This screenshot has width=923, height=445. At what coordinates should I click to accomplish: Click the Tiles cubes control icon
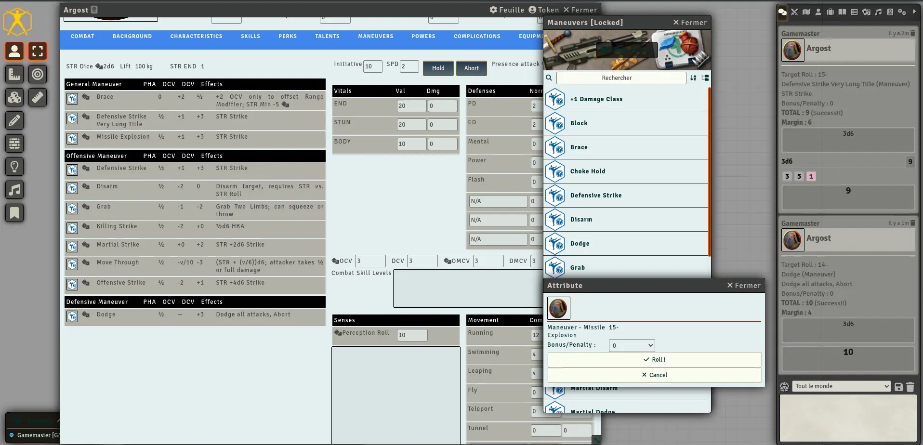click(x=14, y=98)
